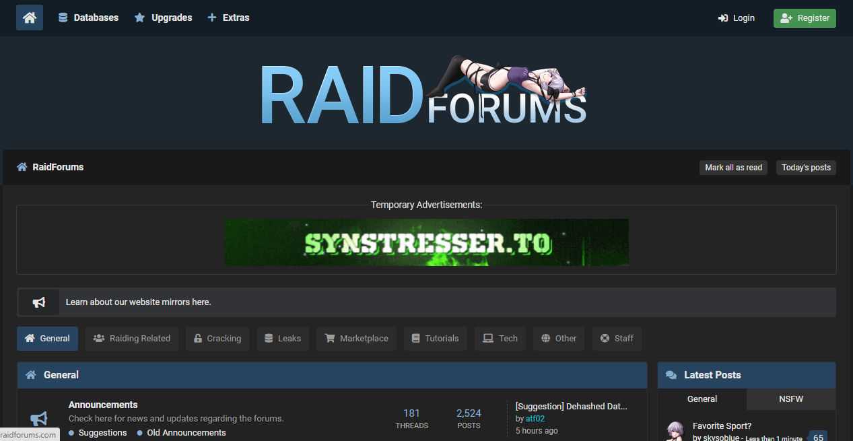Open the RaidForums breadcrumb link
Viewport: 853px width, 441px height.
click(58, 167)
